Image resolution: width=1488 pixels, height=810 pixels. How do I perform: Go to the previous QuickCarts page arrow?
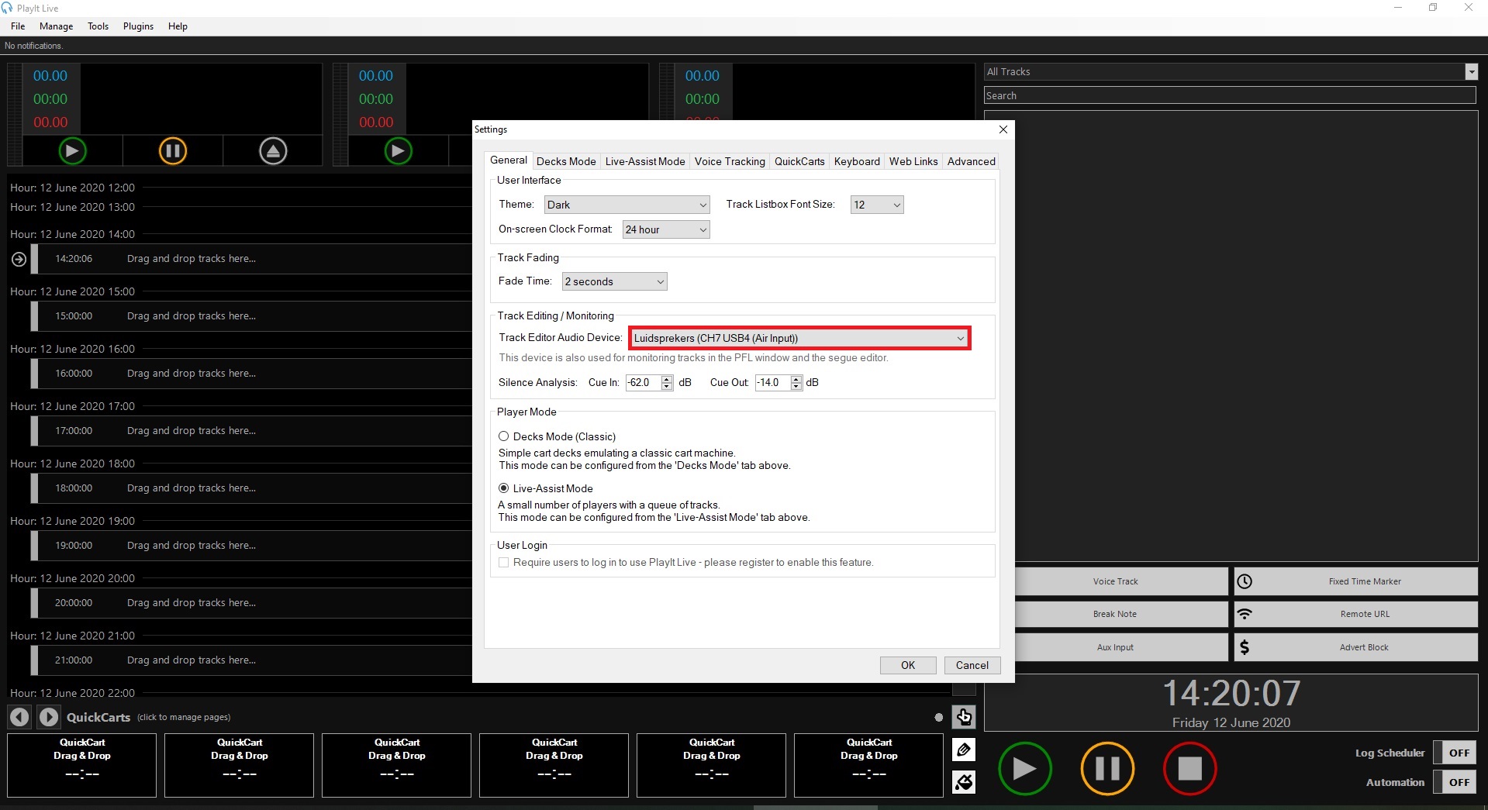click(x=19, y=717)
